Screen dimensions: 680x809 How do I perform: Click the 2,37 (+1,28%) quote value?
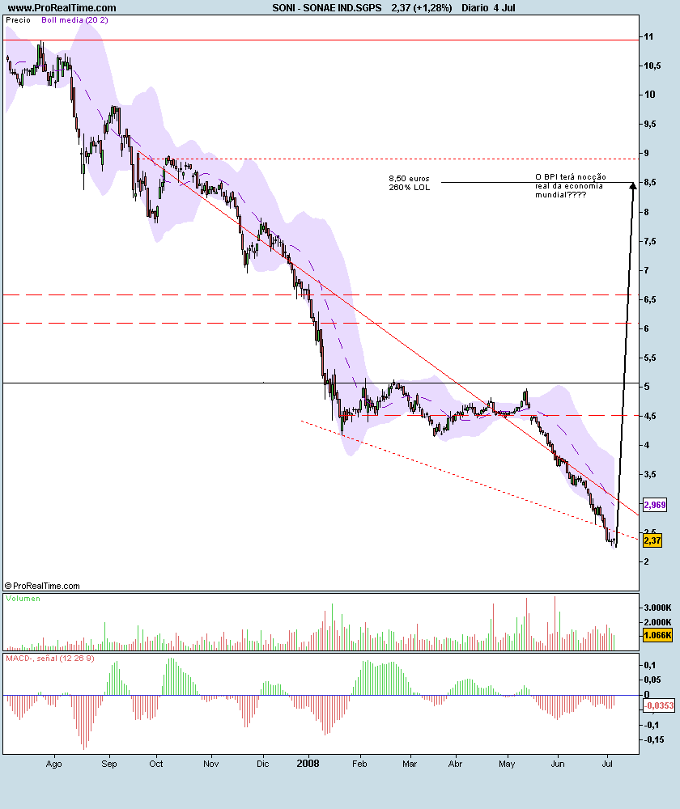(421, 8)
